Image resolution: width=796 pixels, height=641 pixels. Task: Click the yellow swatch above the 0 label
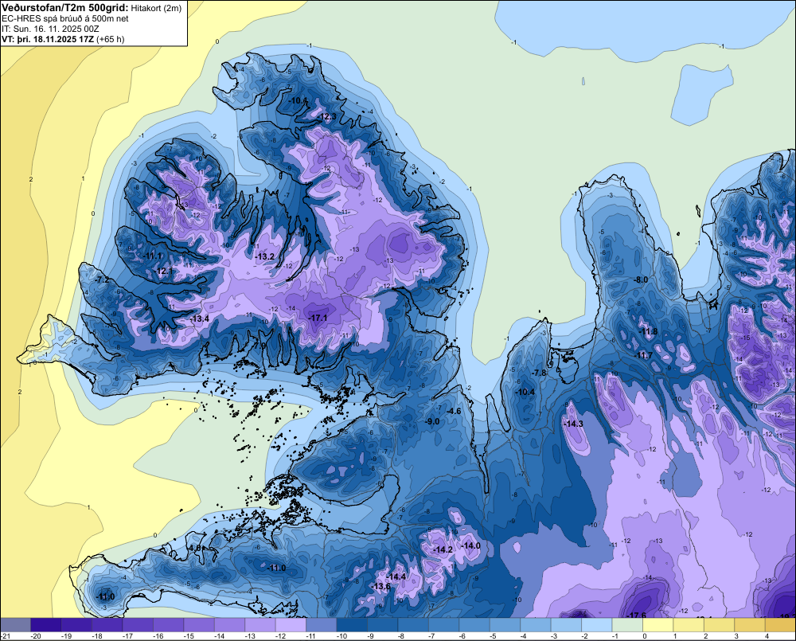coord(658,625)
